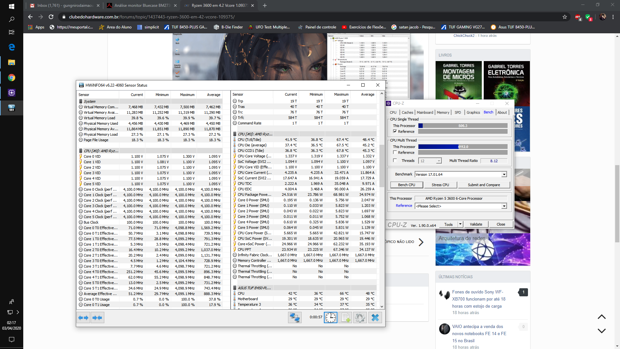Switch to Chrome taskbar icon

12,78
